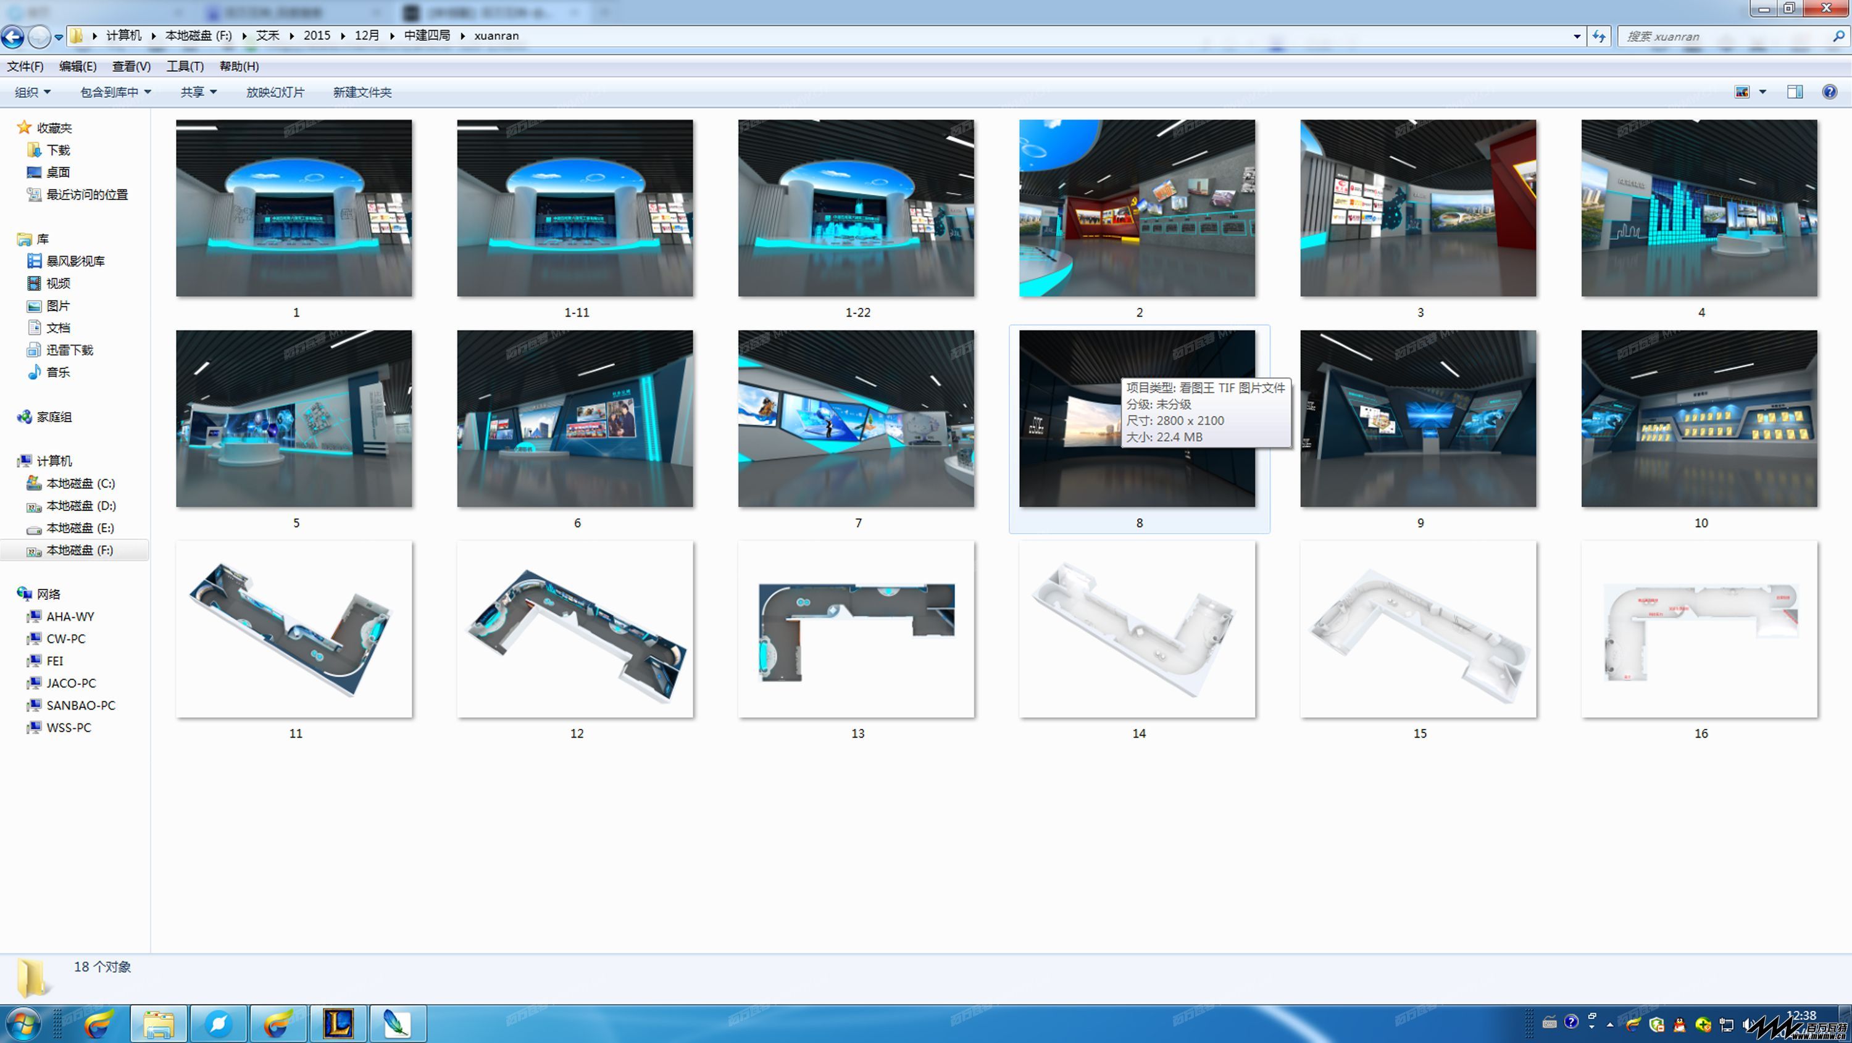
Task: Select the thumbnail of image 10
Action: (x=1700, y=419)
